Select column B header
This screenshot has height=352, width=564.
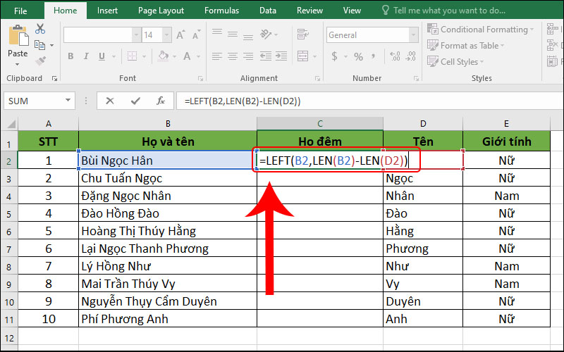pos(168,124)
